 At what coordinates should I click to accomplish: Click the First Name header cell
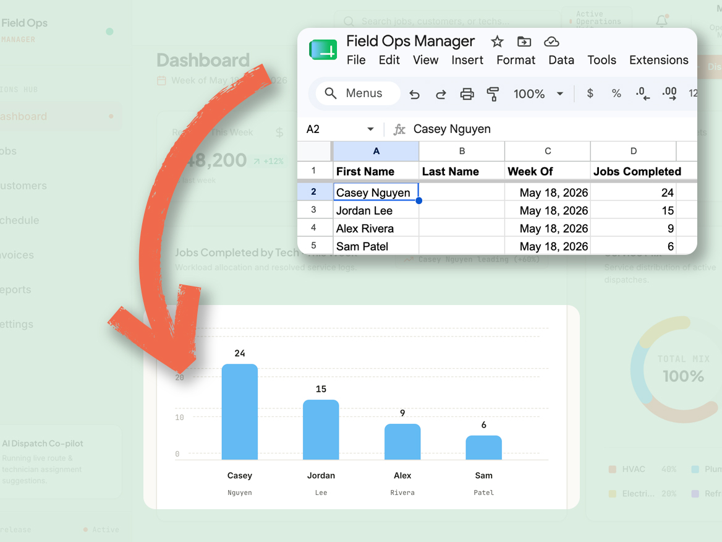pyautogui.click(x=376, y=171)
